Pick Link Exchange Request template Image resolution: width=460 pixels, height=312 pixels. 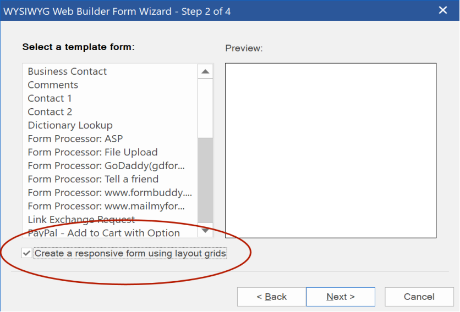pos(81,220)
